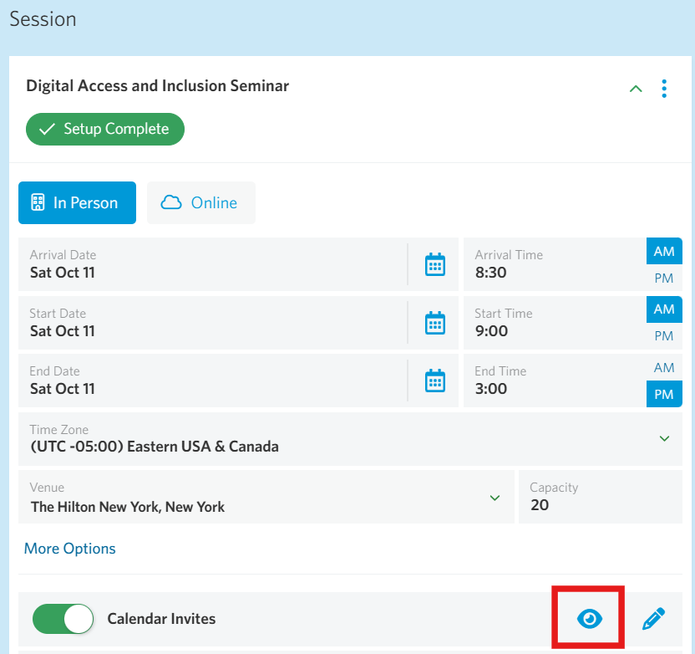Click the More Options link
695x654 pixels.
coord(70,549)
